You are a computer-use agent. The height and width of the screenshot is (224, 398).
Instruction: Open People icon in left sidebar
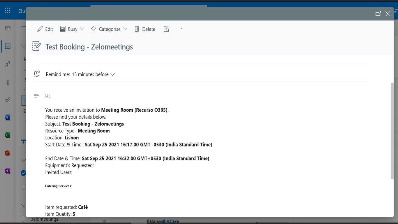pyautogui.click(x=8, y=64)
